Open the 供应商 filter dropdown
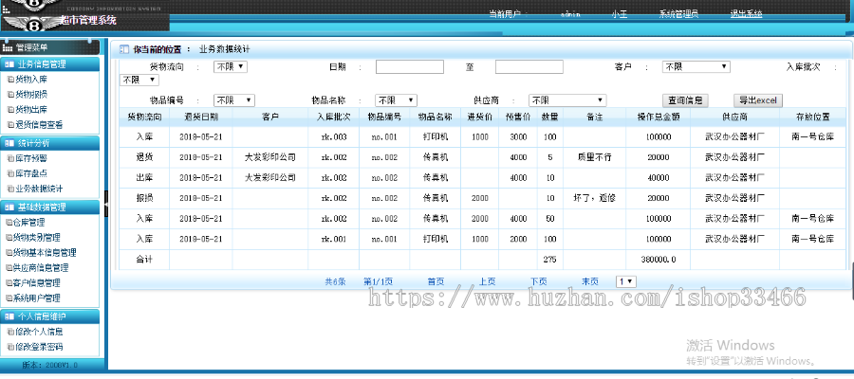Screen dimensions: 854x379 point(567,100)
